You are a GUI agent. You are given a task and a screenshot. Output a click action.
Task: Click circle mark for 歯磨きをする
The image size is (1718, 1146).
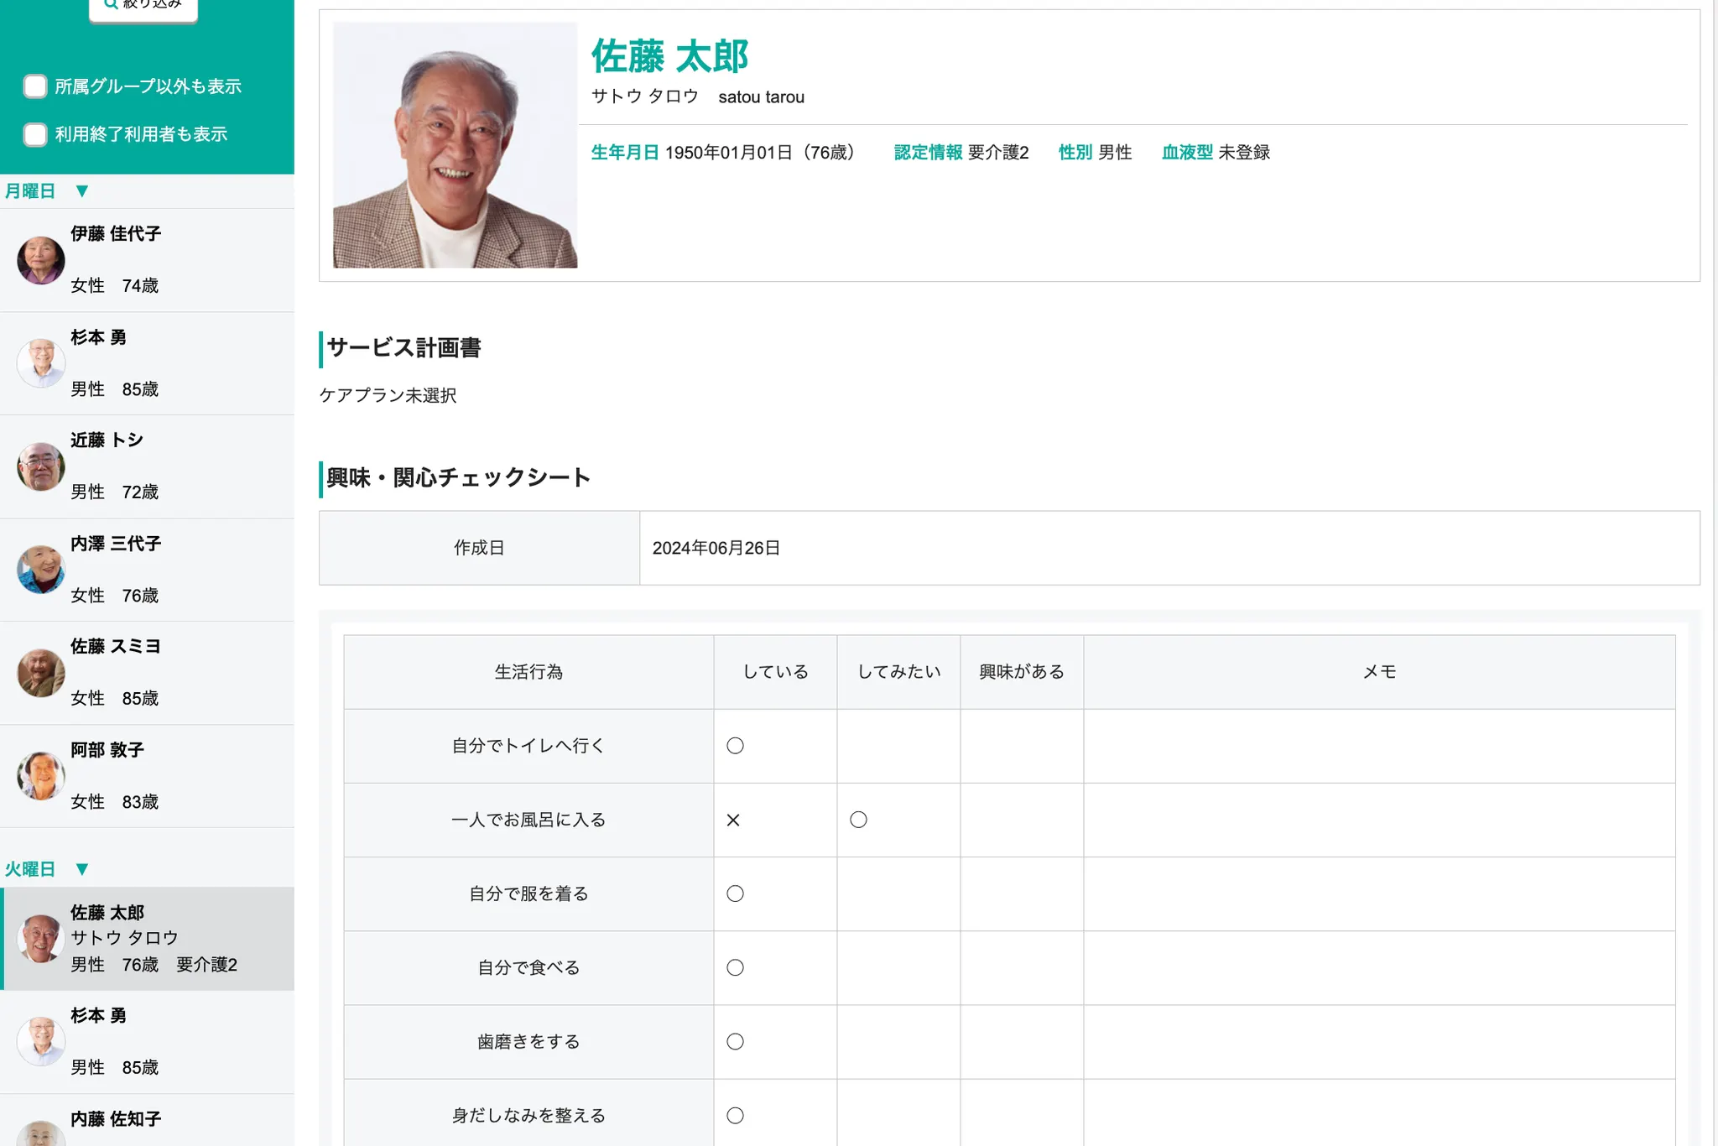coord(735,1041)
